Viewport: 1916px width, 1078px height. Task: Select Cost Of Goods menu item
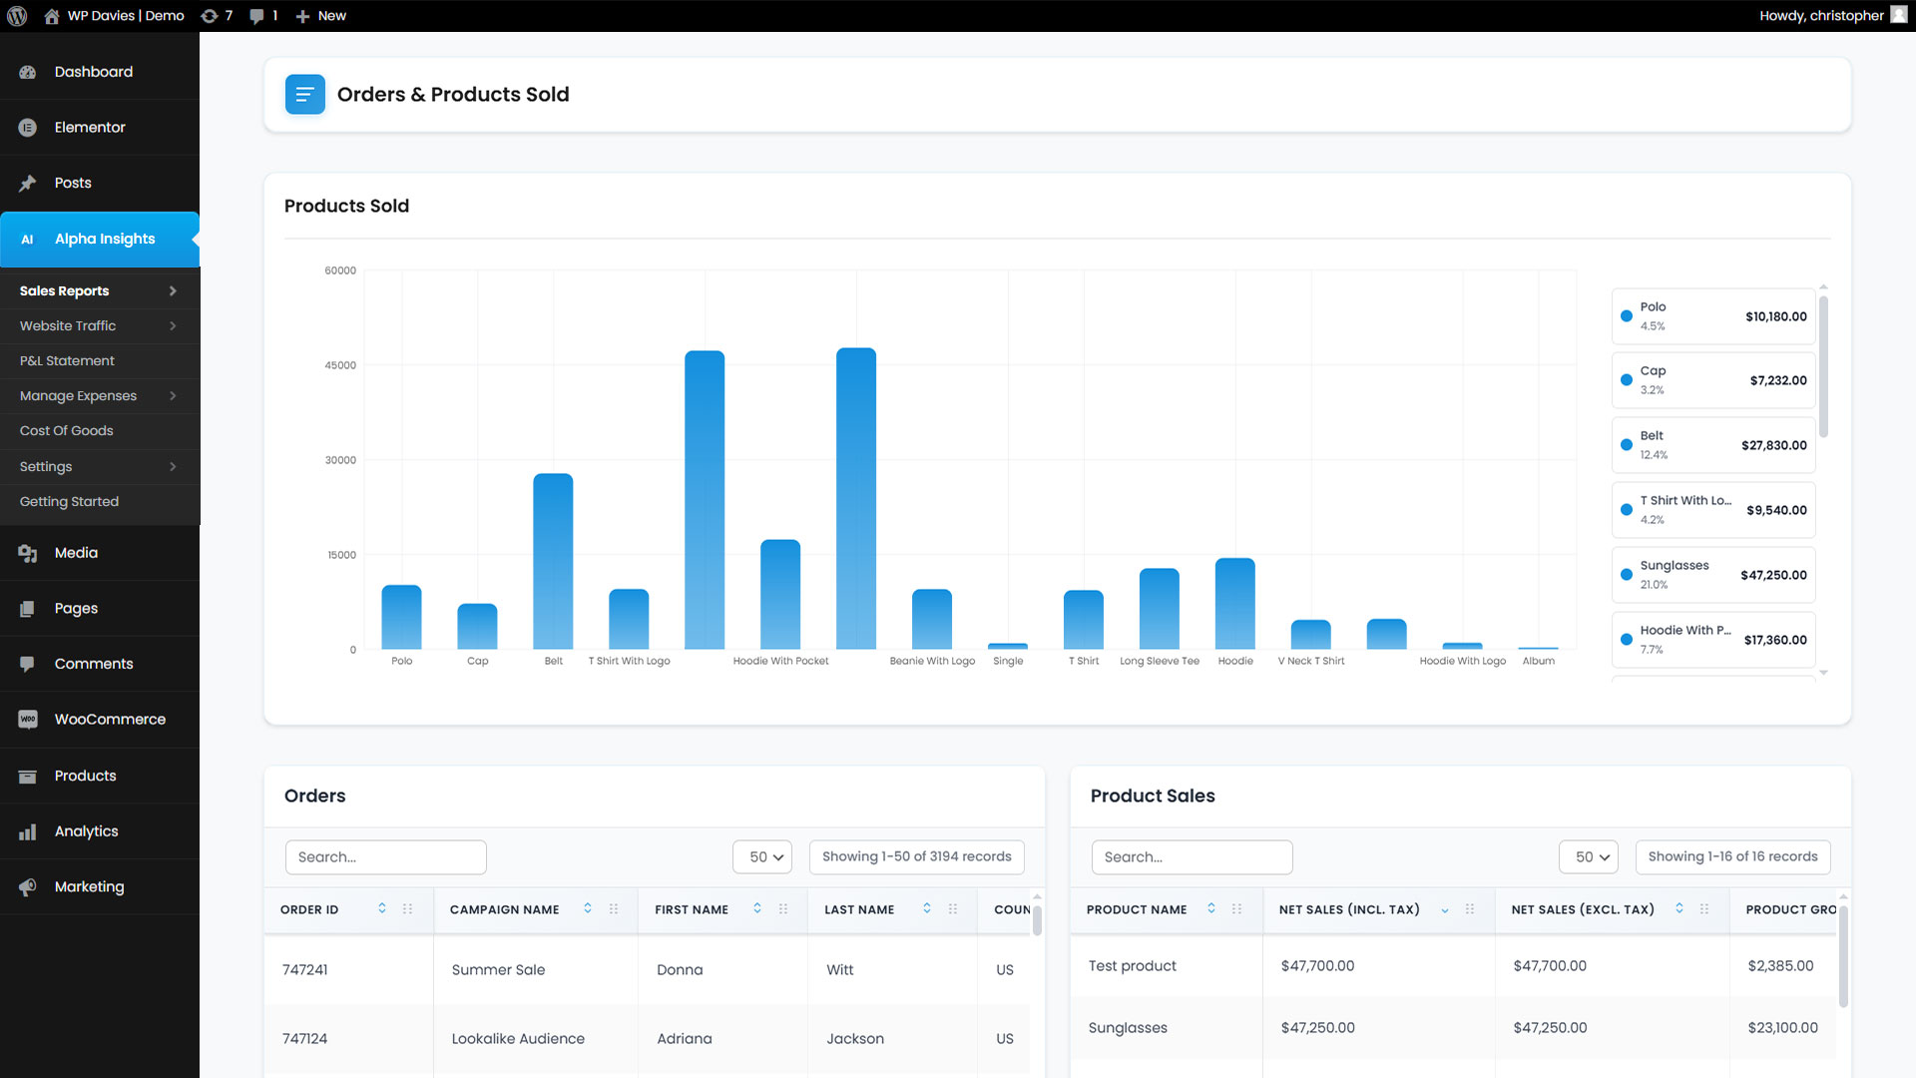click(66, 430)
